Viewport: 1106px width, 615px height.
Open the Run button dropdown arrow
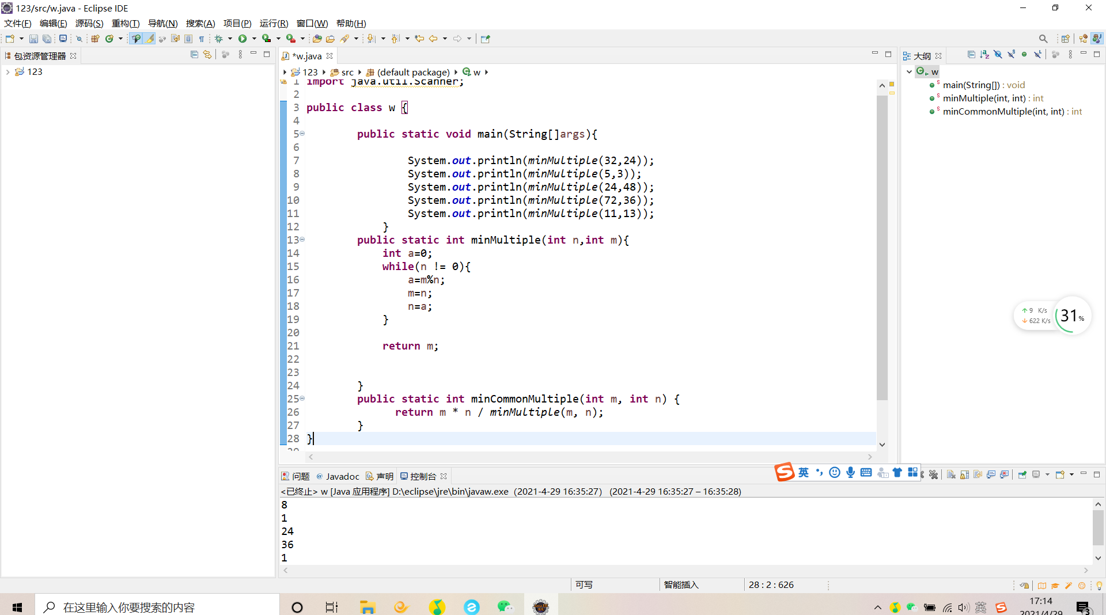coord(254,39)
